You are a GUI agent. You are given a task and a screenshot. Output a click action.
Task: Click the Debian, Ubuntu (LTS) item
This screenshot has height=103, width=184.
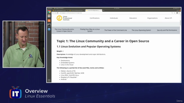[68, 71]
